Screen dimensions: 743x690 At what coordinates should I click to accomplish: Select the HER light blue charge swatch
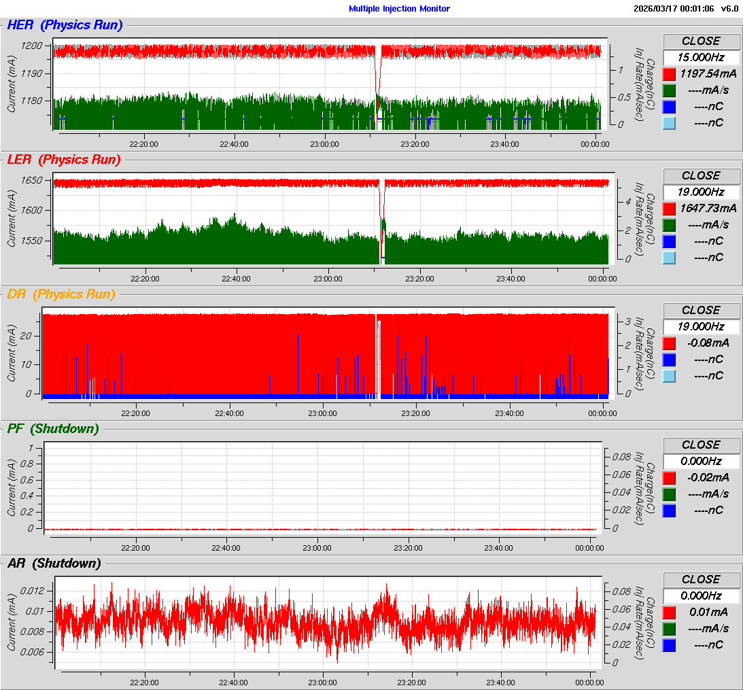pyautogui.click(x=669, y=123)
